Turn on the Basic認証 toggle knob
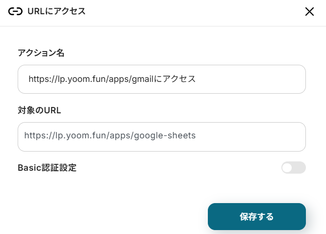The width and height of the screenshot is (326, 234). (288, 168)
